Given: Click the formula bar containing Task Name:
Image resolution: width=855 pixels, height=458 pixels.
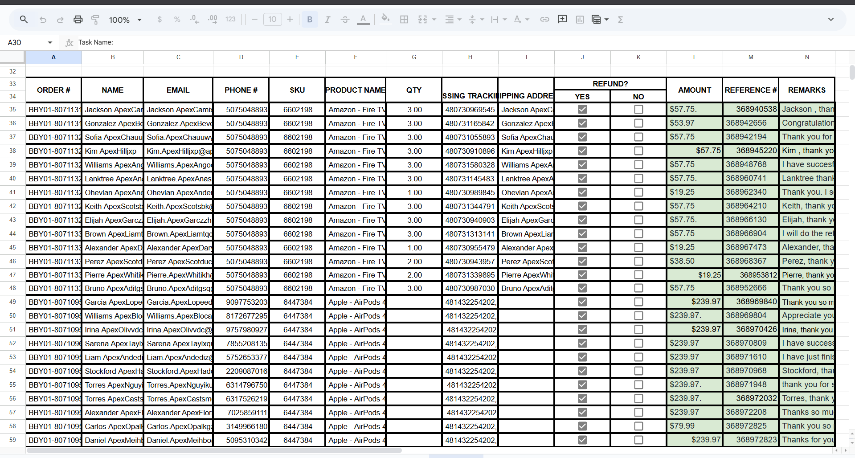Looking at the screenshot, I should point(463,42).
